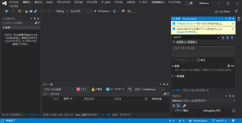Collapse the 変更 section
The width and height of the screenshot is (242, 123).
[x=173, y=66]
